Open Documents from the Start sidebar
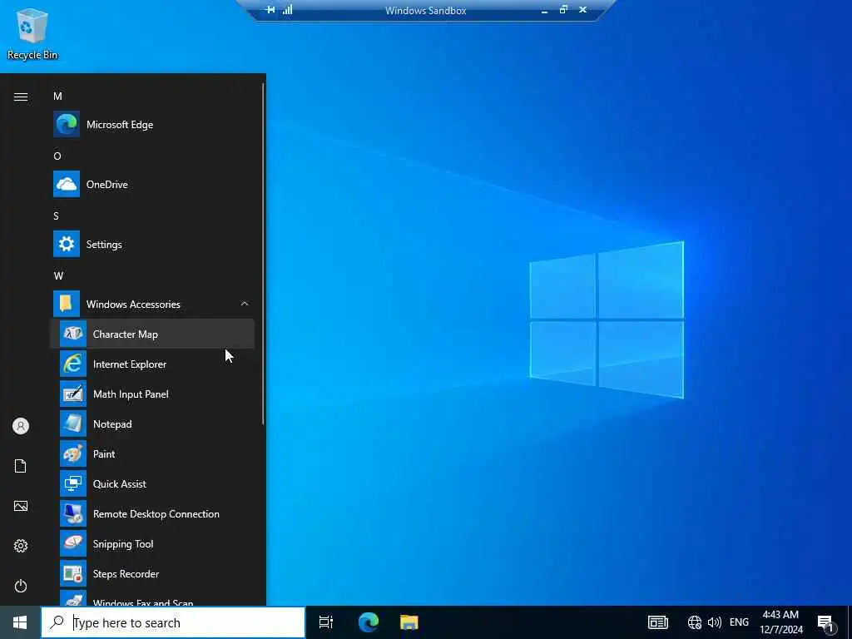This screenshot has height=639, width=852. tap(21, 466)
